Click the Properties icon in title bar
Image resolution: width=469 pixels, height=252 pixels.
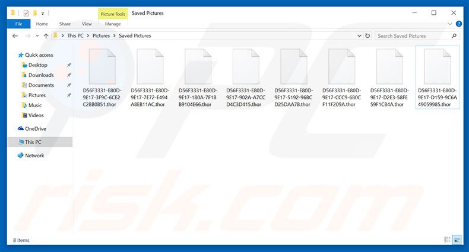[x=27, y=12]
